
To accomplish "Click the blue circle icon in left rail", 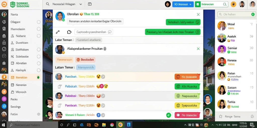I will point(4,106).
